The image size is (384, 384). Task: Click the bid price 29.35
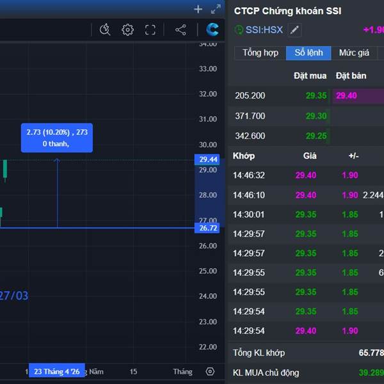pos(316,95)
